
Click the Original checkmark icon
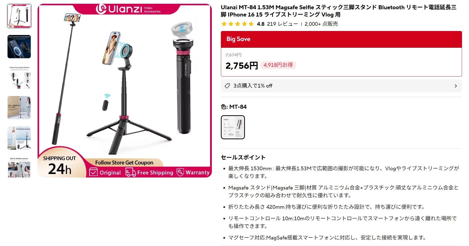click(93, 172)
